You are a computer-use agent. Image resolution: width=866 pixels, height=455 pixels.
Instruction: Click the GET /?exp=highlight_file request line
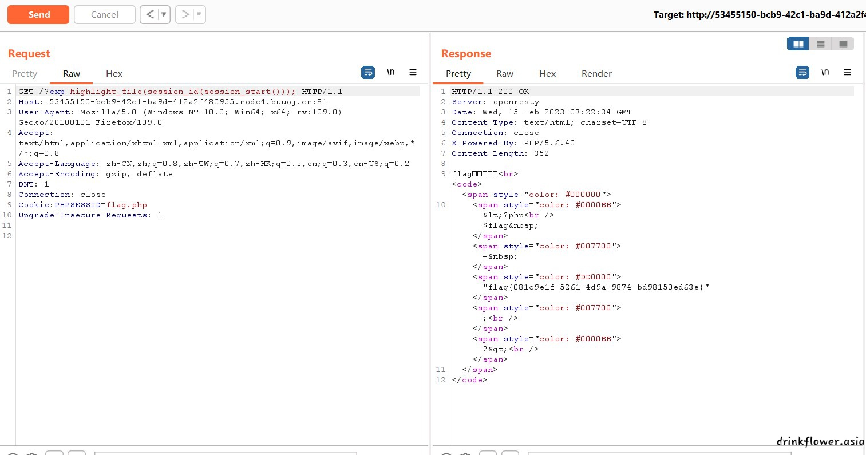[x=180, y=91]
